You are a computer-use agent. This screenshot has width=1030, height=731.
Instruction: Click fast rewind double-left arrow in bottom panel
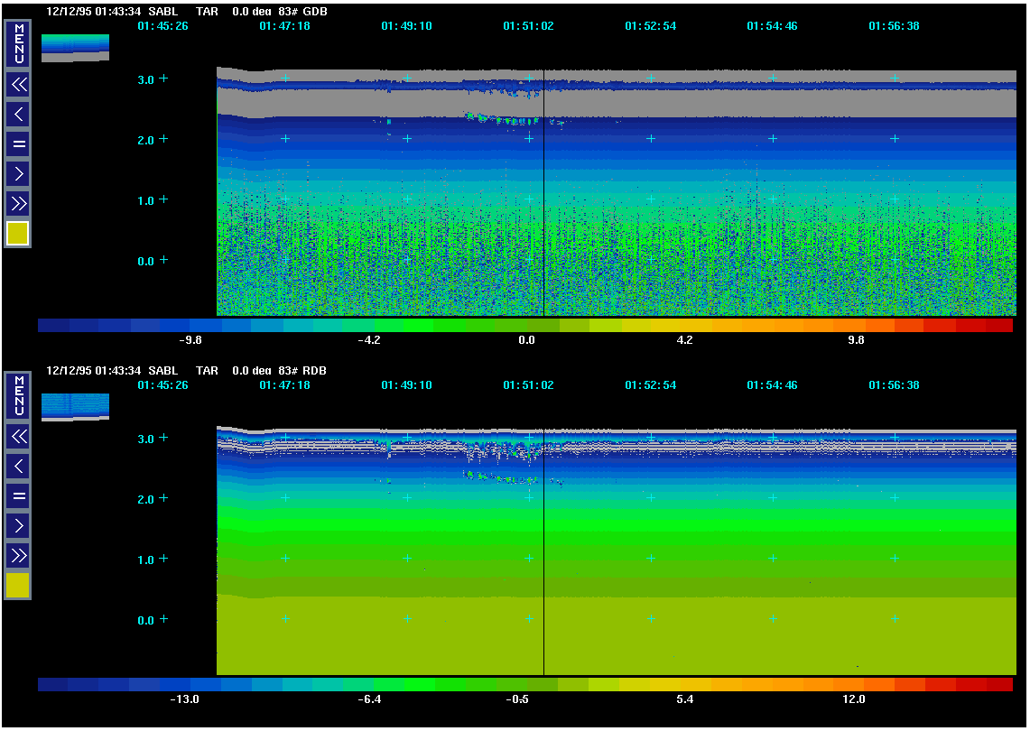(18, 437)
